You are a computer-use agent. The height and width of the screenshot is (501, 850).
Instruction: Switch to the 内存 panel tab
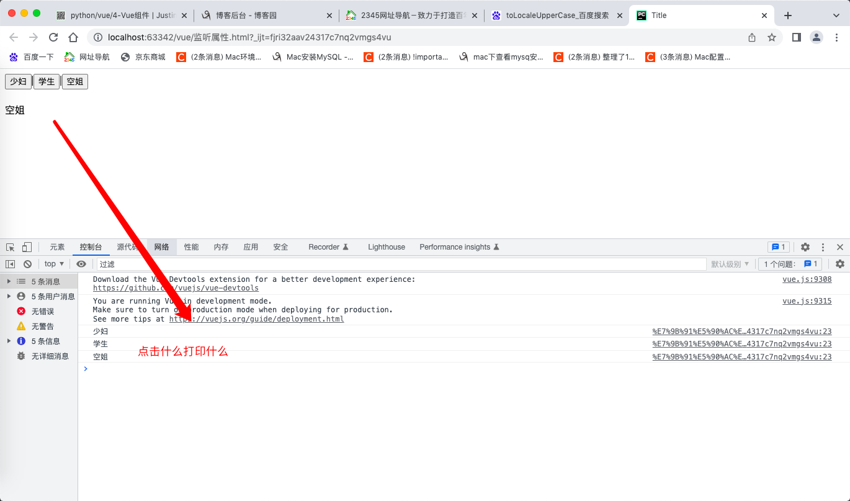pos(221,247)
